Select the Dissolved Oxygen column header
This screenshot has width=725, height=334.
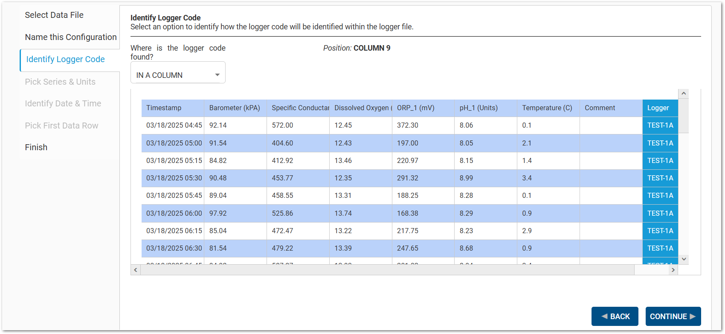click(x=361, y=108)
